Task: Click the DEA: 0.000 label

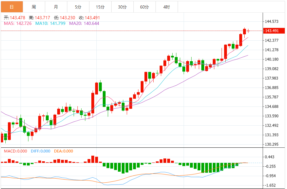Action: 63,151
